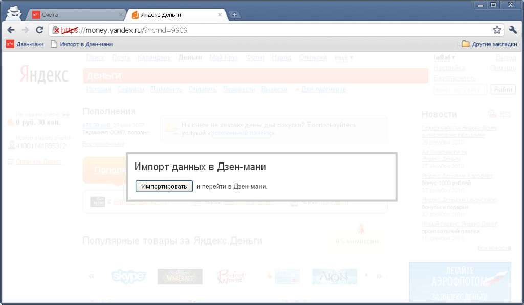
Task: Click the Яндекс logo
Action: [x=44, y=74]
